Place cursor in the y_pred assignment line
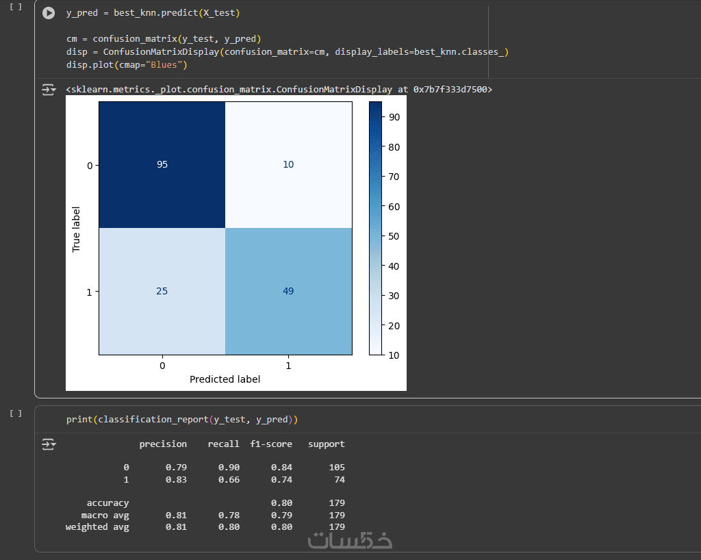 point(153,13)
